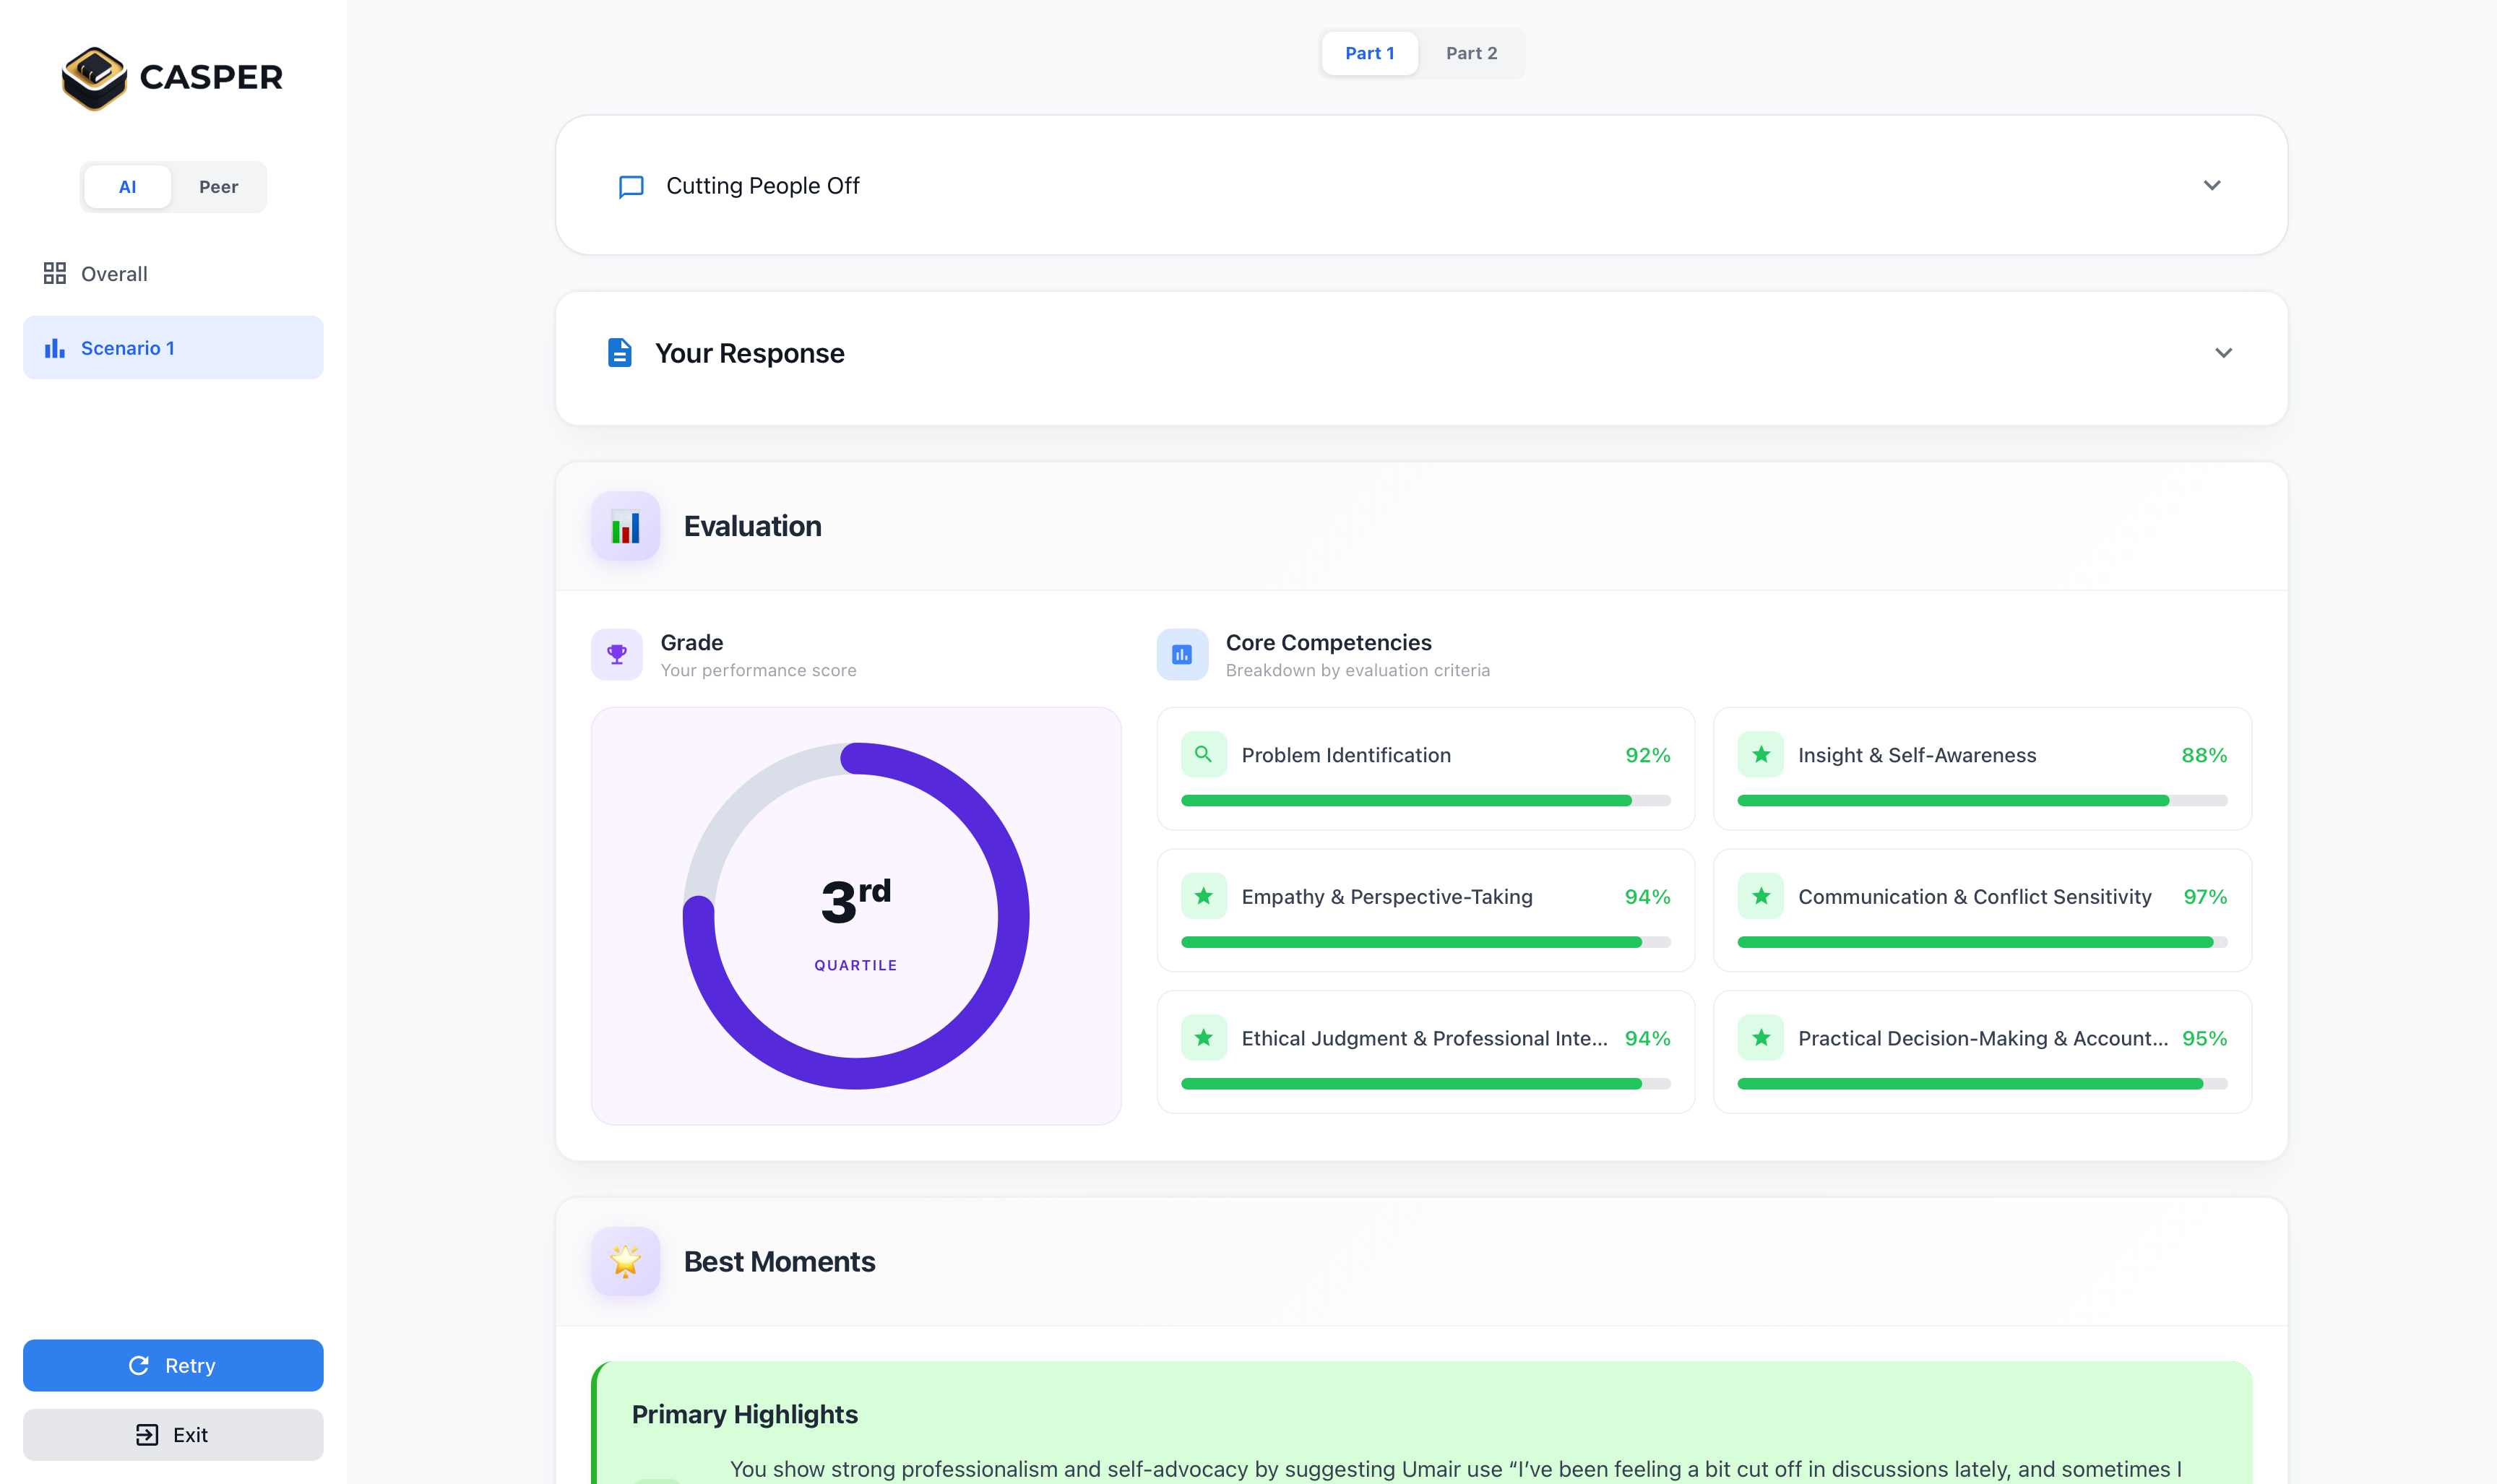
Task: Click the Grade trophy icon
Action: [616, 654]
